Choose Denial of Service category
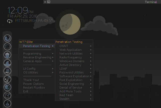 click(74, 87)
